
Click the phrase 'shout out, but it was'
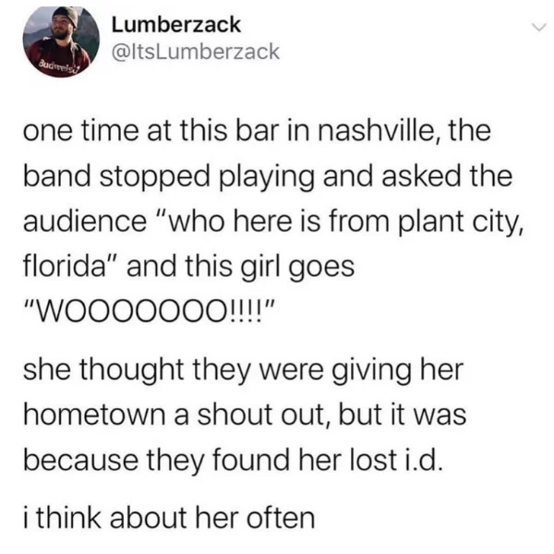click(x=331, y=415)
